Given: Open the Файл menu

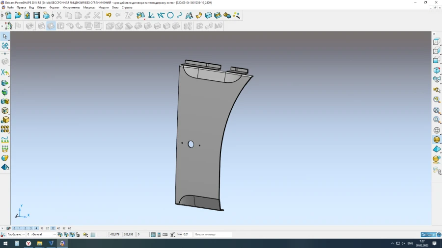Looking at the screenshot, I should click(x=10, y=8).
